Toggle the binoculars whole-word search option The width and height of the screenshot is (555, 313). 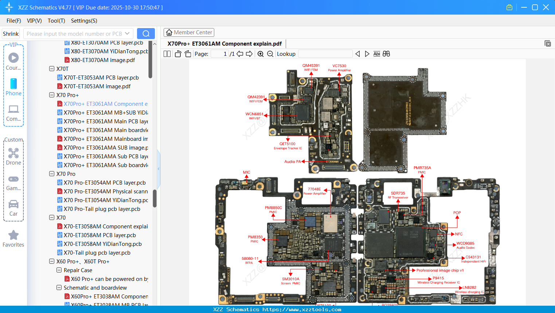point(386,54)
